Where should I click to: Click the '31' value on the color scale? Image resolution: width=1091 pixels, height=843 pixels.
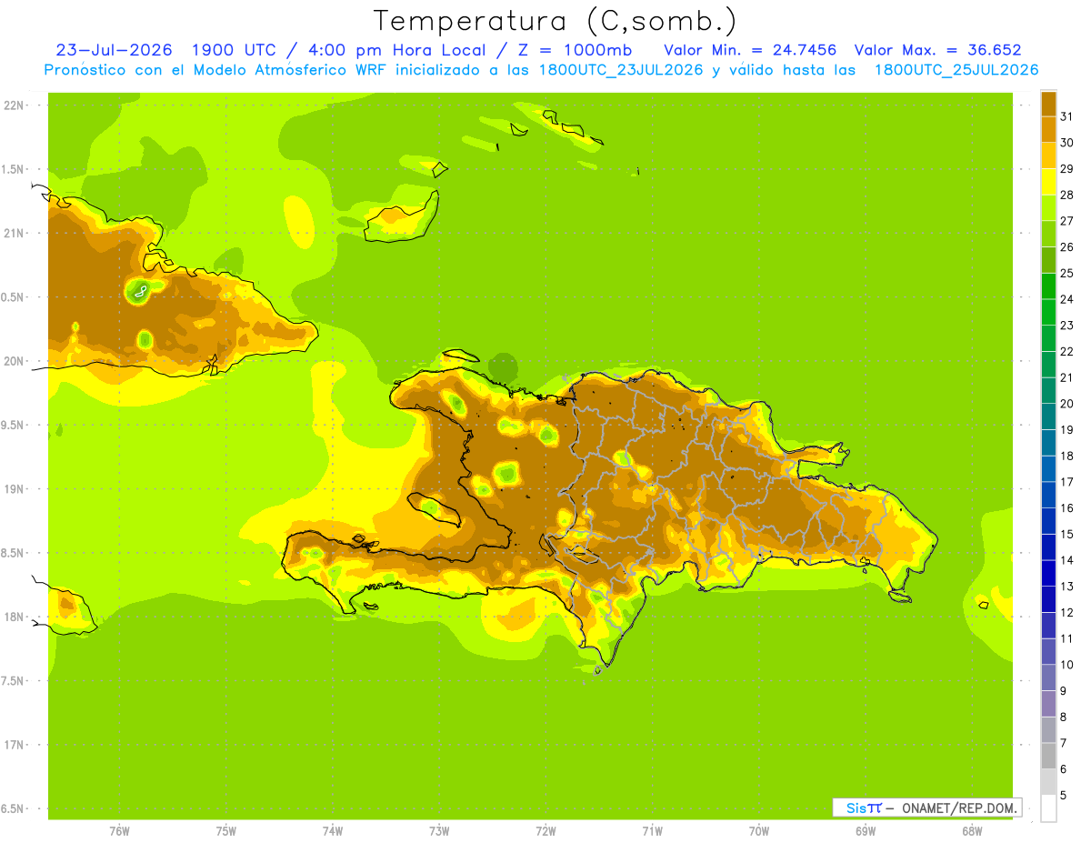(1066, 116)
